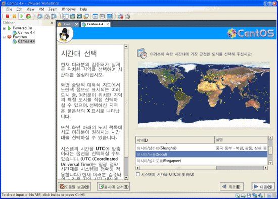Click the down arrow of help panel scrollbar
The height and width of the screenshot is (199, 278).
coord(126,178)
